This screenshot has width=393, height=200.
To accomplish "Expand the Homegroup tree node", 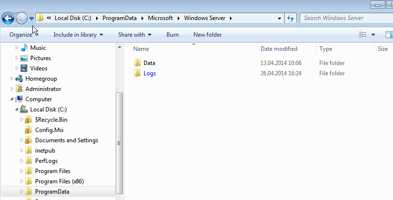I will pyautogui.click(x=12, y=79).
